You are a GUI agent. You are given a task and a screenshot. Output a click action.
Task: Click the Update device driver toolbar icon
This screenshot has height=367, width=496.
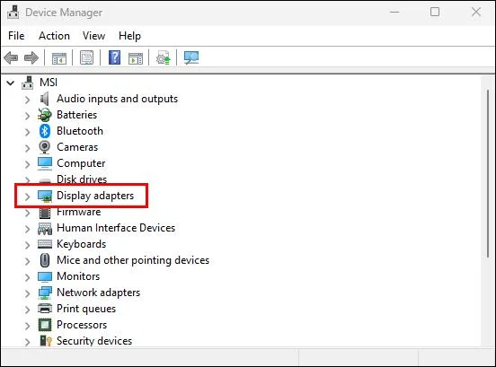point(164,57)
